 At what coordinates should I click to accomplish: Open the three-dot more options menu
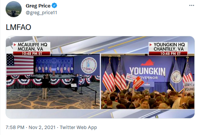coord(192,6)
